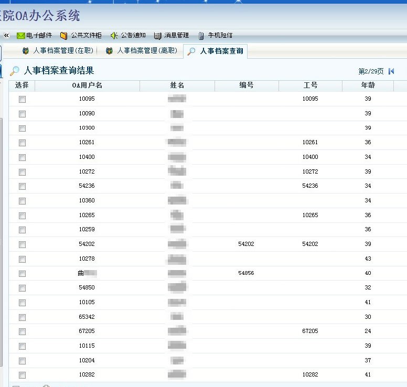
Task: Switch to 人事档案管理(离职) tab
Action: click(x=142, y=51)
